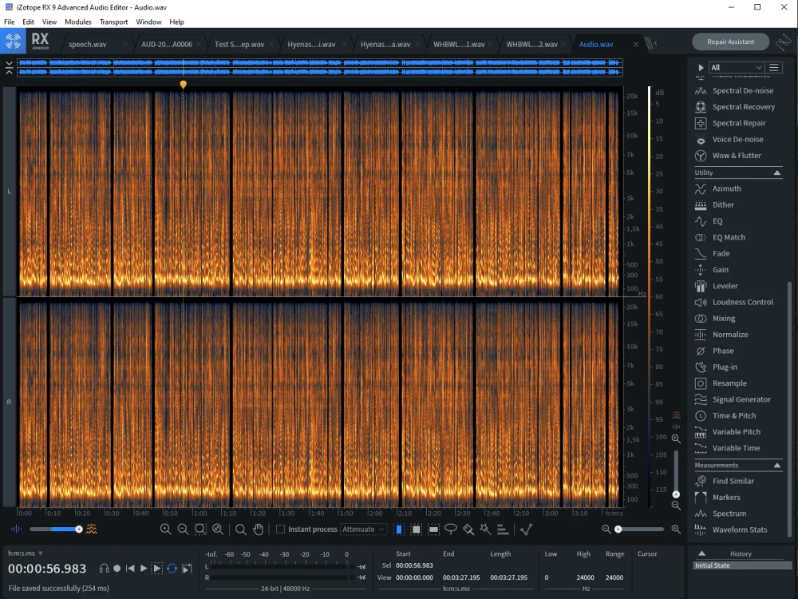Image resolution: width=798 pixels, height=599 pixels.
Task: Open the Modules menu
Action: 78,22
